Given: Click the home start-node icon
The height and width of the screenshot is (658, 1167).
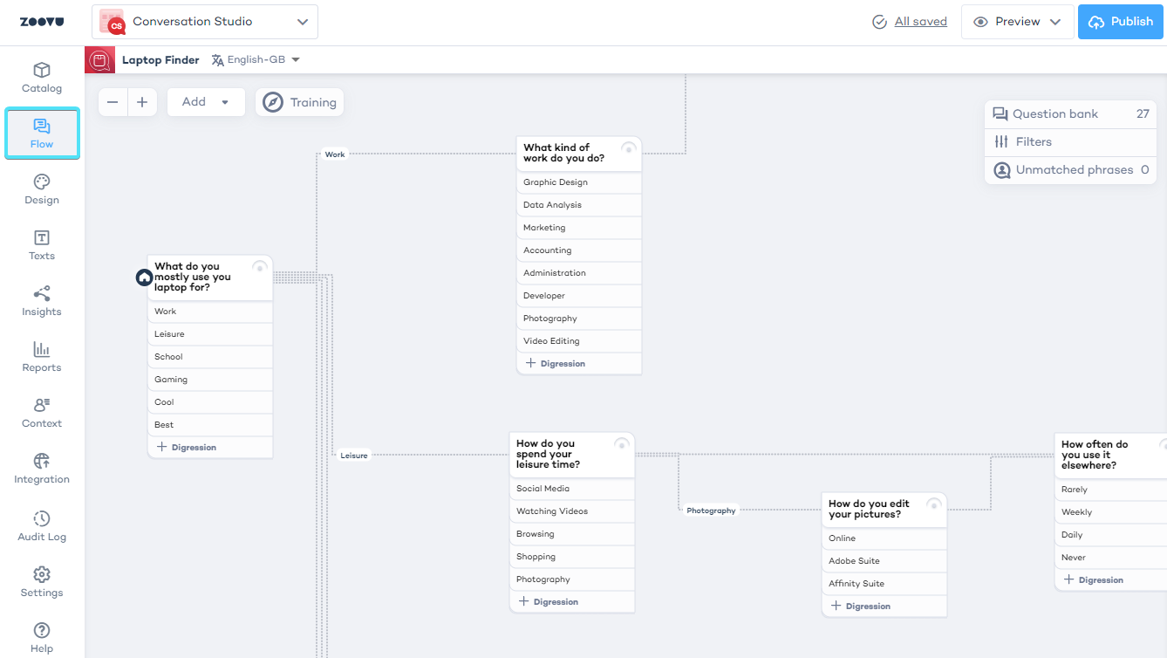Looking at the screenshot, I should click(145, 278).
